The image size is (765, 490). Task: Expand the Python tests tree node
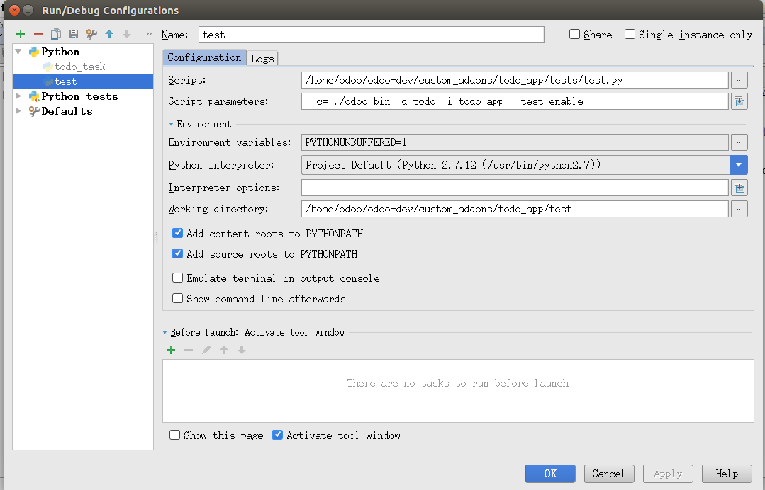pos(18,96)
